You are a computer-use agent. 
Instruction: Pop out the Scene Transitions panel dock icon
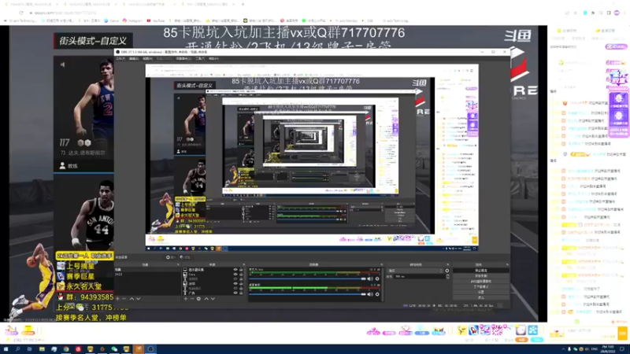coord(447,265)
